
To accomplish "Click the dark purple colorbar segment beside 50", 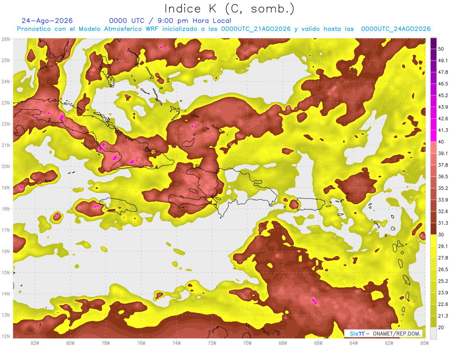I will [x=433, y=43].
